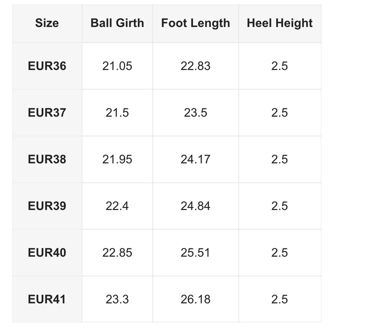Select the EUR41 size row label

(47, 299)
